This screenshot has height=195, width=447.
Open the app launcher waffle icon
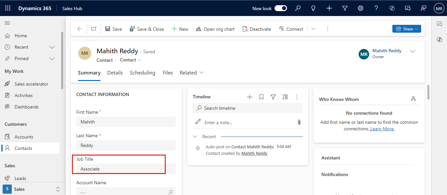coord(8,8)
